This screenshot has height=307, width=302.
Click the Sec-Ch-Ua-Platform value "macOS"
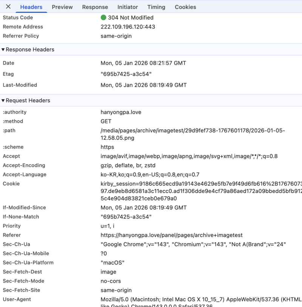tap(112, 262)
